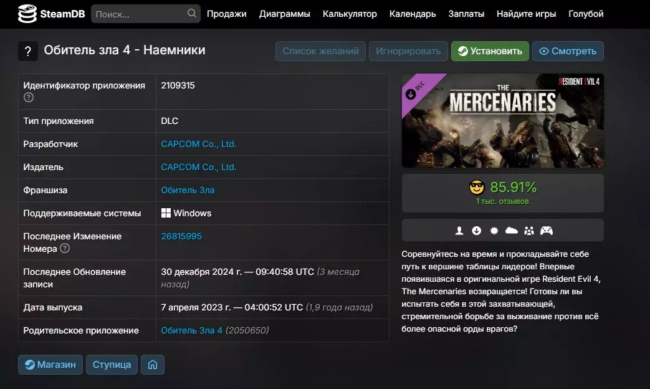
Task: Click the Разработчик row label
Action: coord(50,144)
